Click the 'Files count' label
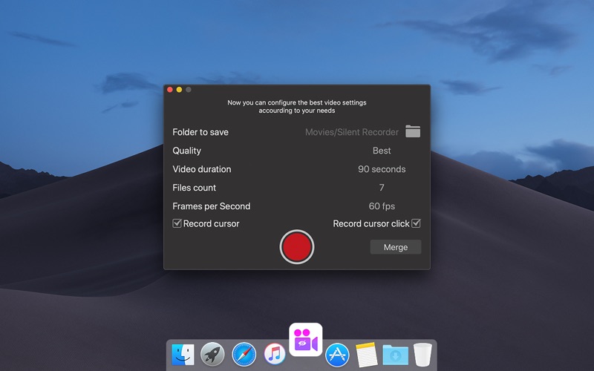This screenshot has height=371, width=594. (194, 188)
